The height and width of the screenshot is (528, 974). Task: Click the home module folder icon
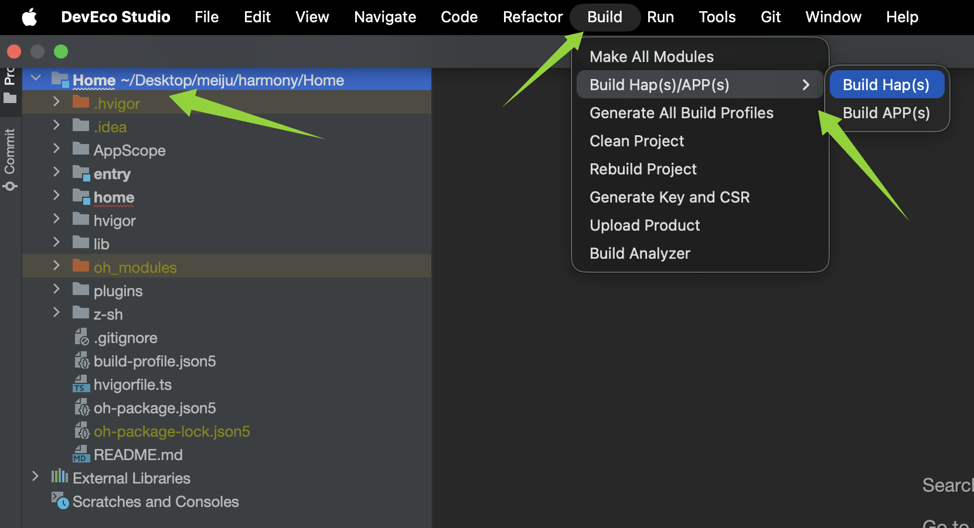point(81,197)
